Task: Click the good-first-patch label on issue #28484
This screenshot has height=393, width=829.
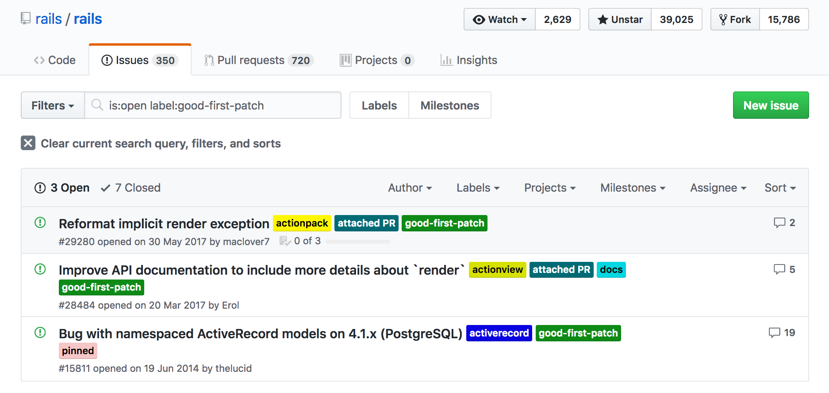Action: coord(101,287)
